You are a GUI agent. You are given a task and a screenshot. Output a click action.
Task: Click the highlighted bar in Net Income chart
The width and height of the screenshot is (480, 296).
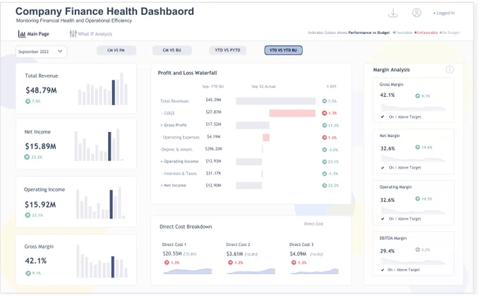[x=109, y=146]
